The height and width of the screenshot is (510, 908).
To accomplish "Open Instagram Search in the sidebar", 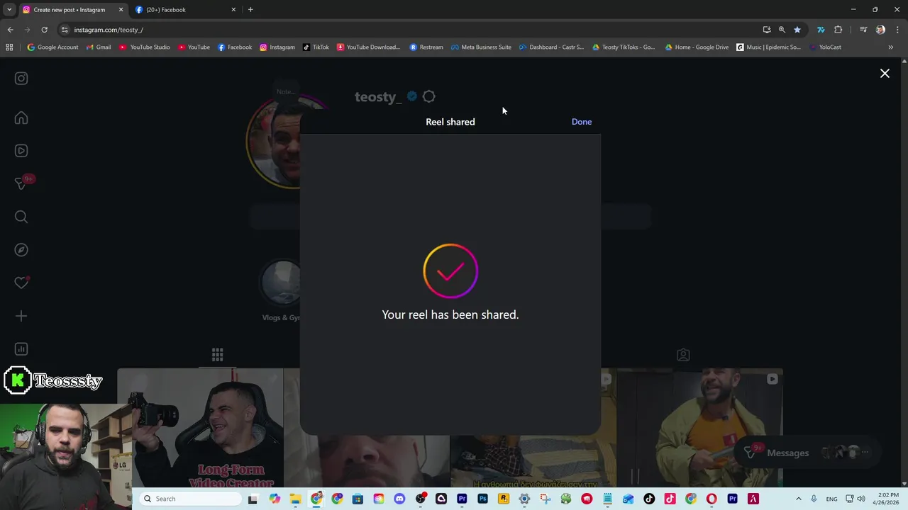I will click(21, 217).
